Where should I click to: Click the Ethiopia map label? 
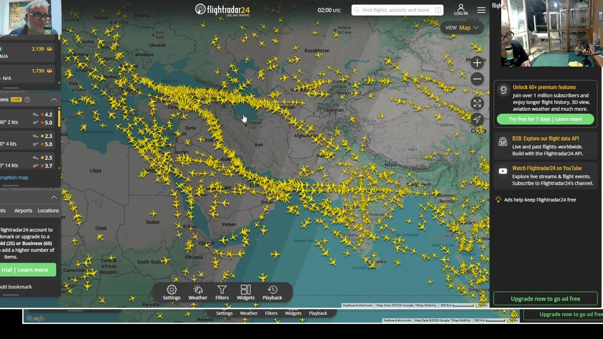pos(194,257)
